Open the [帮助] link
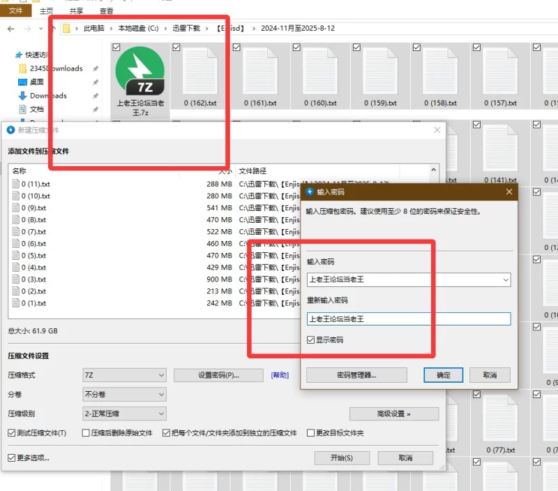558x491 pixels. pos(280,375)
